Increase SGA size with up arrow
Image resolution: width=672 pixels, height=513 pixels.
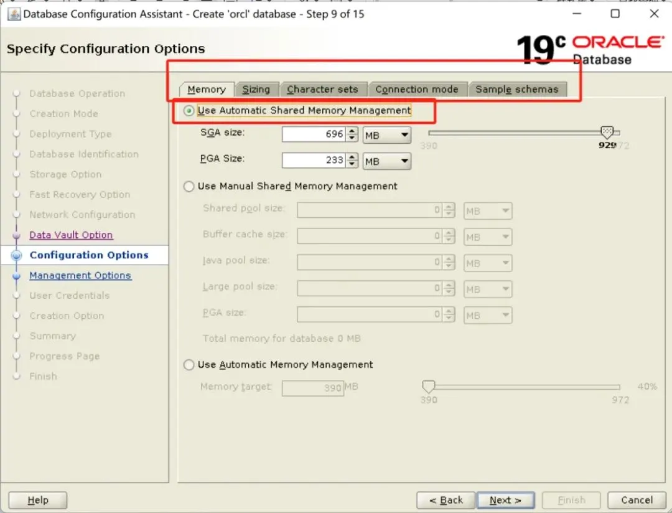[352, 131]
